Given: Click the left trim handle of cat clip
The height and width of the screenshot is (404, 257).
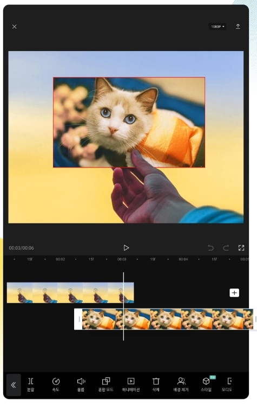Looking at the screenshot, I should pos(78,319).
